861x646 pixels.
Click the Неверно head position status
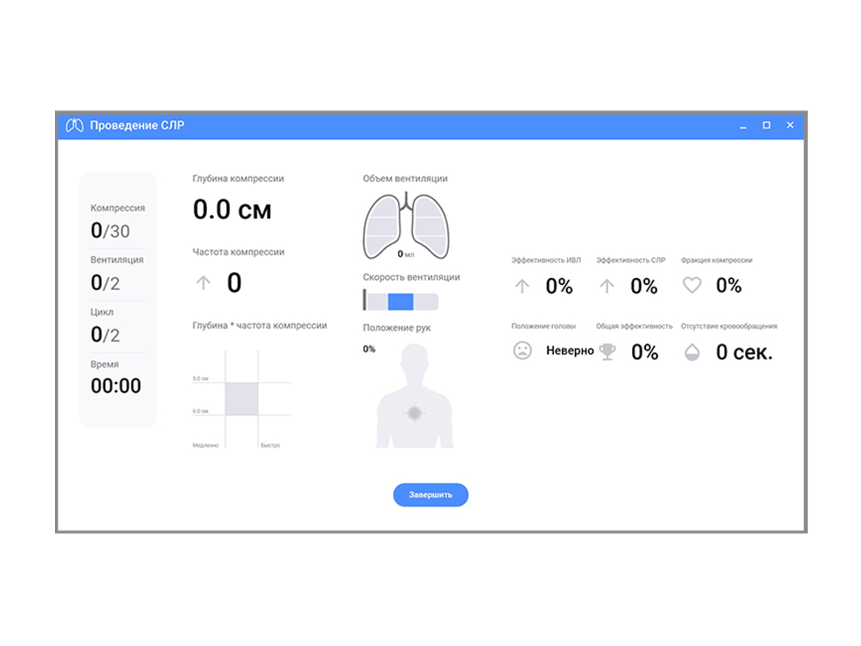[x=570, y=350]
